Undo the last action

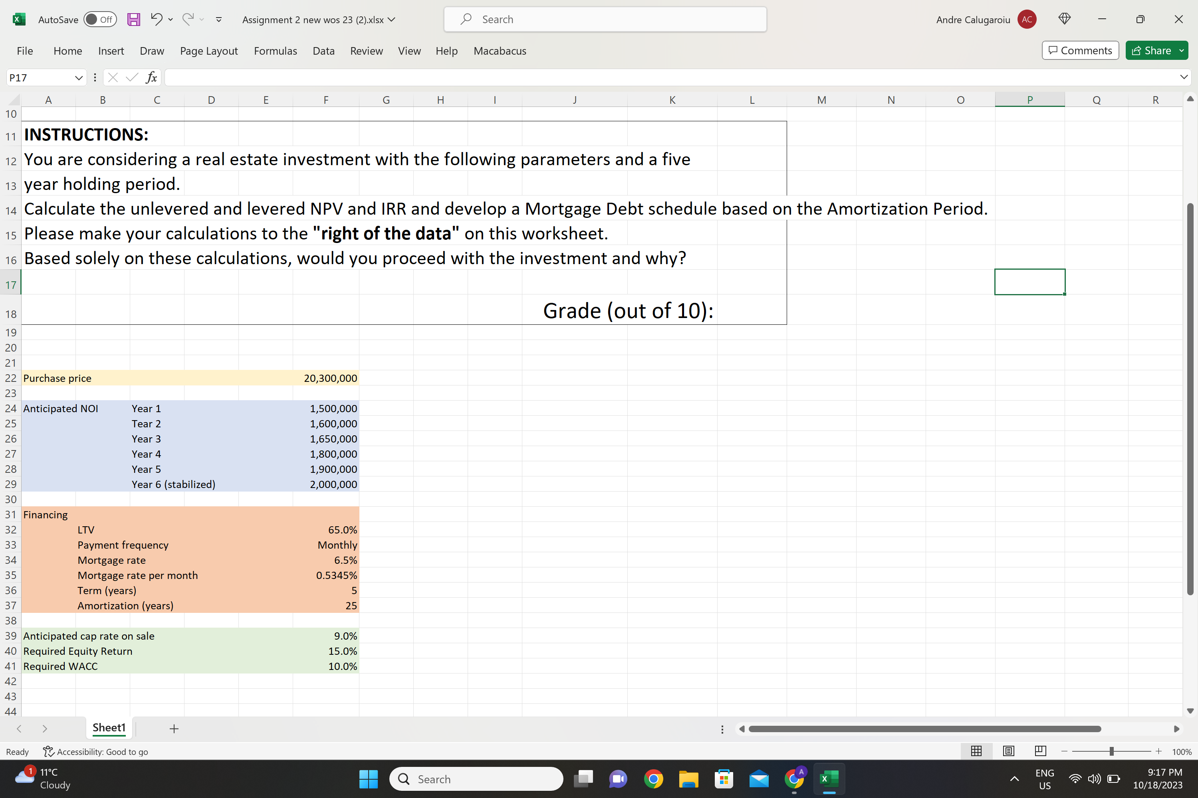(x=157, y=19)
